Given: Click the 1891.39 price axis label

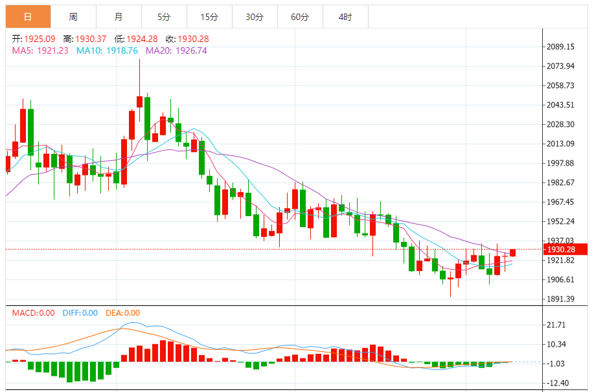Looking at the screenshot, I should click(561, 299).
